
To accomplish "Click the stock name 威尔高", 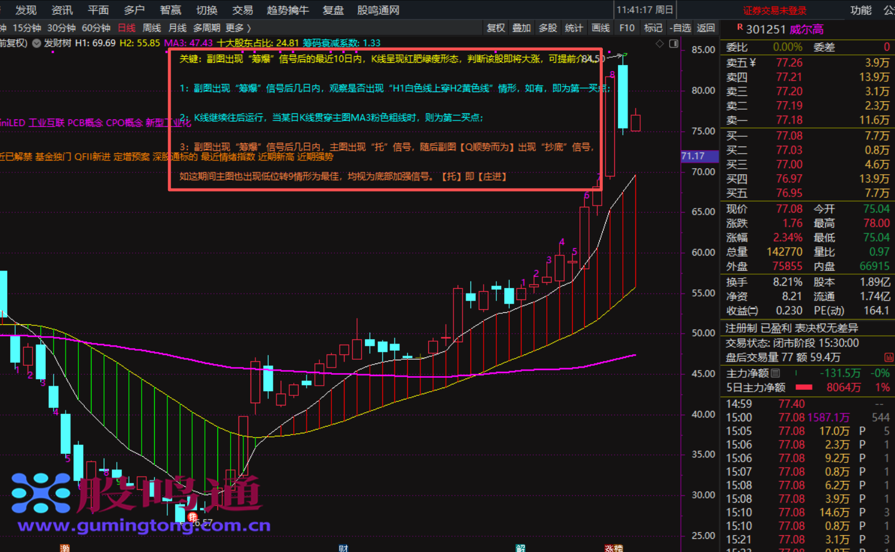I will click(x=806, y=29).
